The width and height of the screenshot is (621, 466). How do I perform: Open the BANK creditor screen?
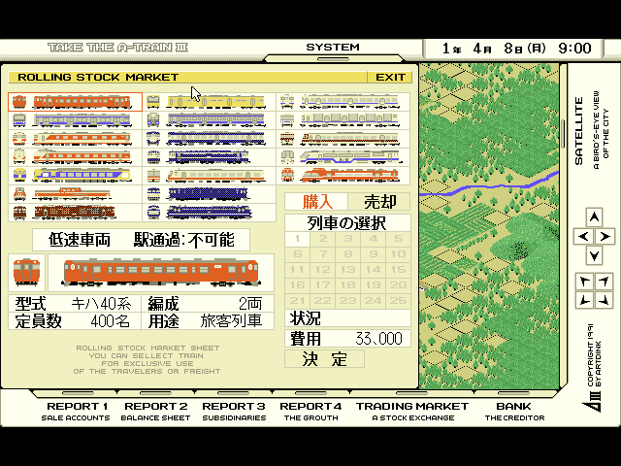click(x=514, y=412)
